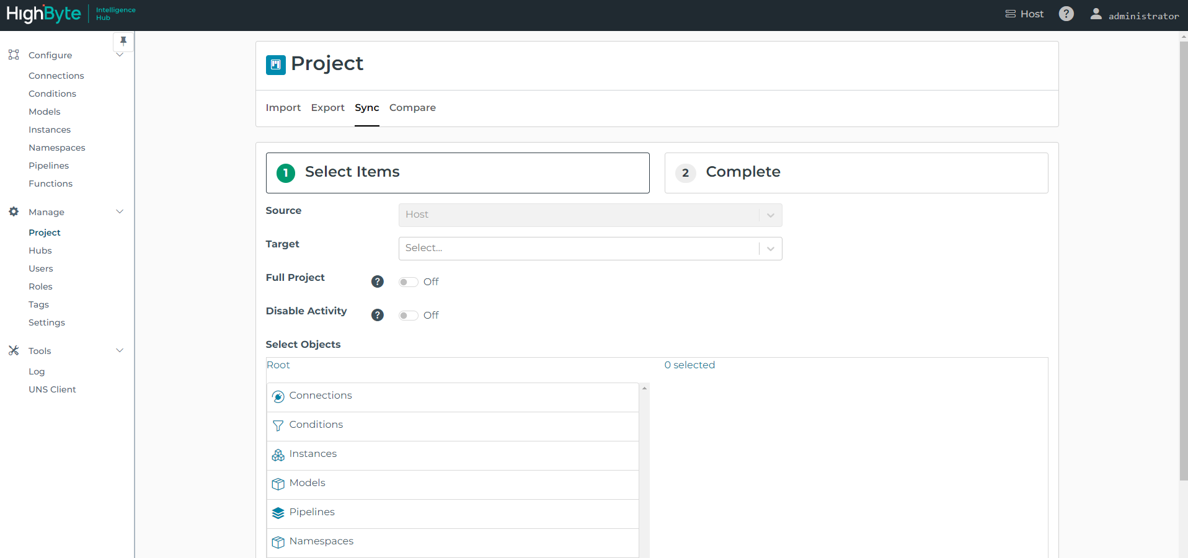Collapse the Manage sidebar section
The image size is (1188, 558).
(120, 212)
